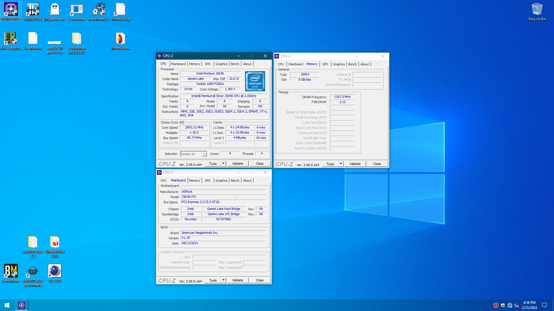
Task: Launch BenchMate desktop shortcut
Action: [11, 273]
